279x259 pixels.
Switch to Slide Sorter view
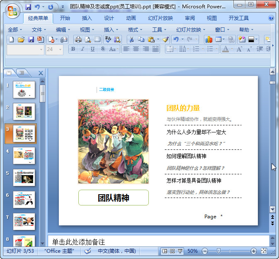172,251
